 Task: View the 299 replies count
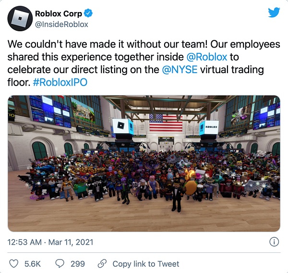77,263
